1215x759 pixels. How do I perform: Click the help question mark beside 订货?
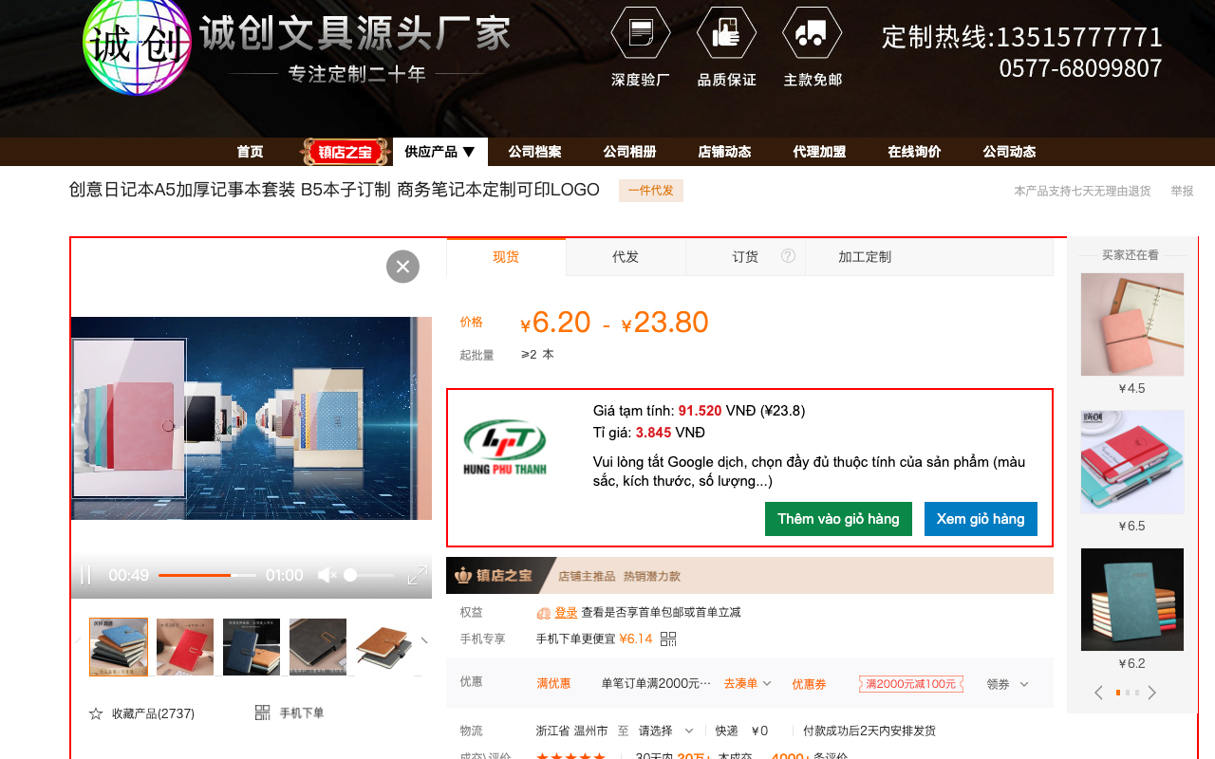(788, 256)
